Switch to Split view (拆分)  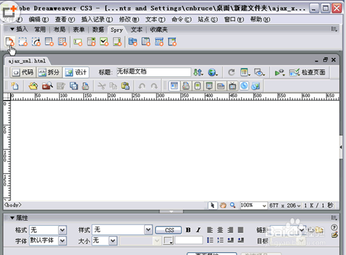[49, 73]
